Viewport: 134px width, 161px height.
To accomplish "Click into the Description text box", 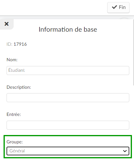I will click(x=68, y=98).
